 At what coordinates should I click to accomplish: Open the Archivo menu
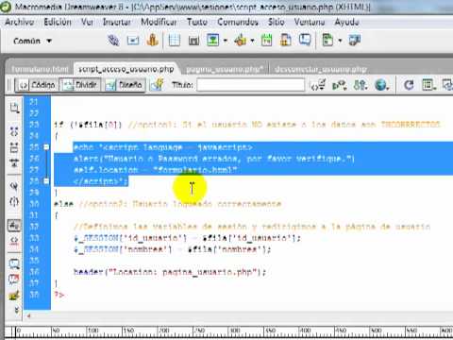pos(20,22)
